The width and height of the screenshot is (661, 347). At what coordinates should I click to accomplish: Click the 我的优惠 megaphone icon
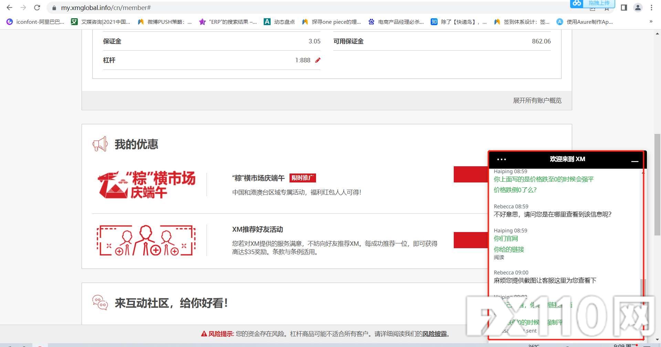(x=100, y=144)
